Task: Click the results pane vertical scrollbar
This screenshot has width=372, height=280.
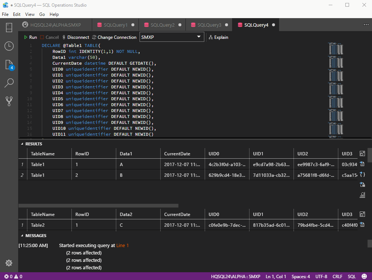Action: (370, 155)
